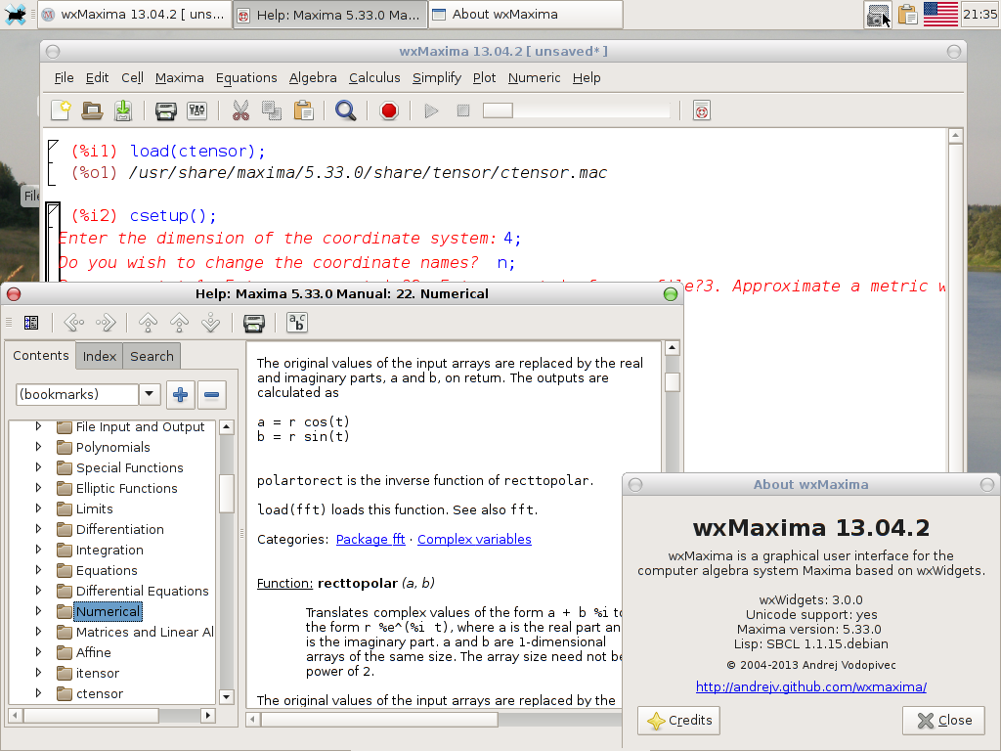Select the Differential Equations tree item
The width and height of the screenshot is (1001, 751).
pos(143,591)
